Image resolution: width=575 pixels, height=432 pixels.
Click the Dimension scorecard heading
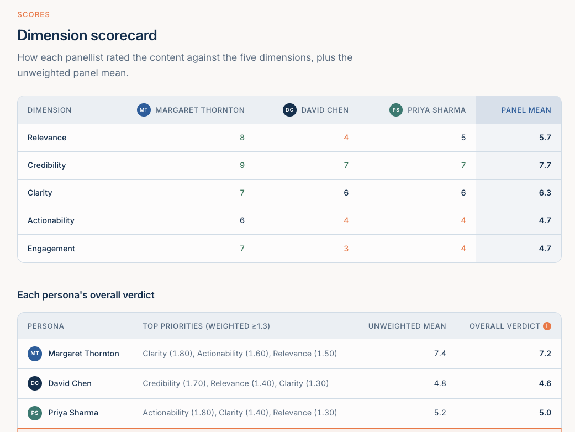(x=87, y=35)
